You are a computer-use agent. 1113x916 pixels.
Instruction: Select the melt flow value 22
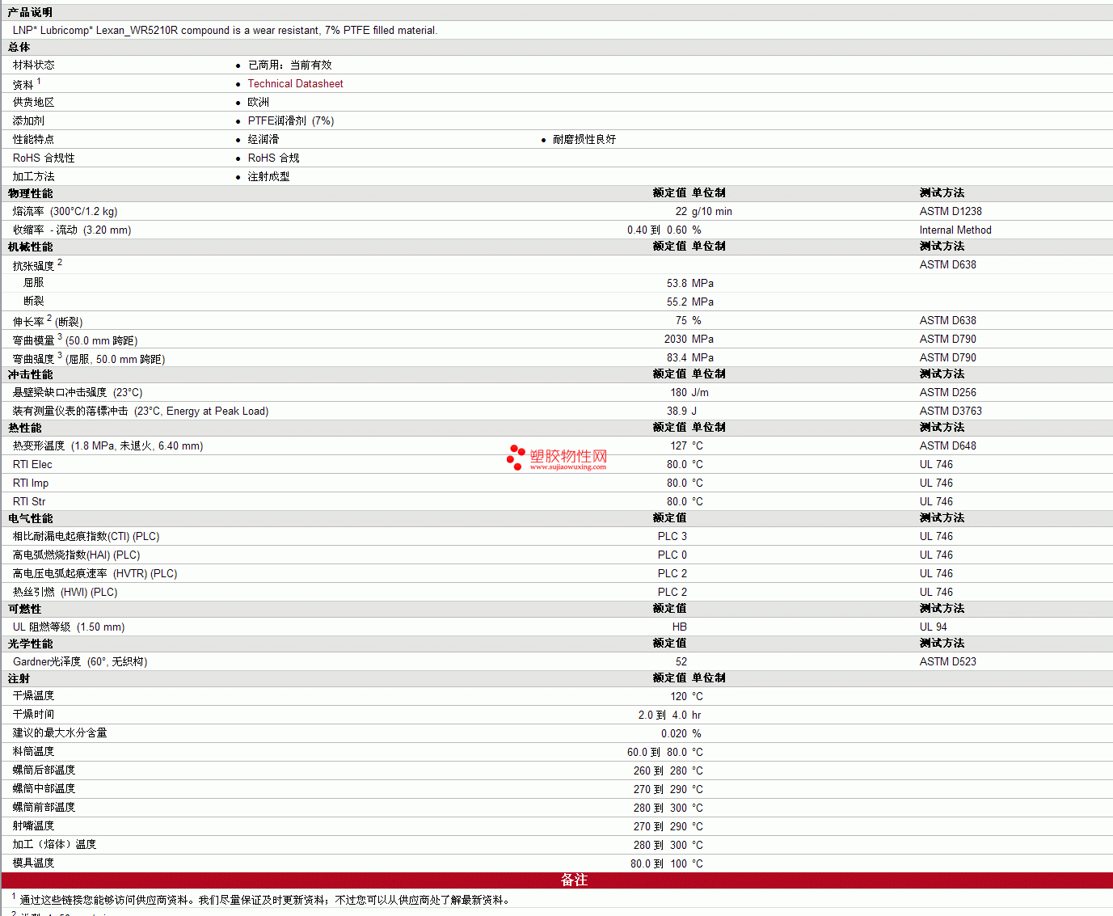681,211
